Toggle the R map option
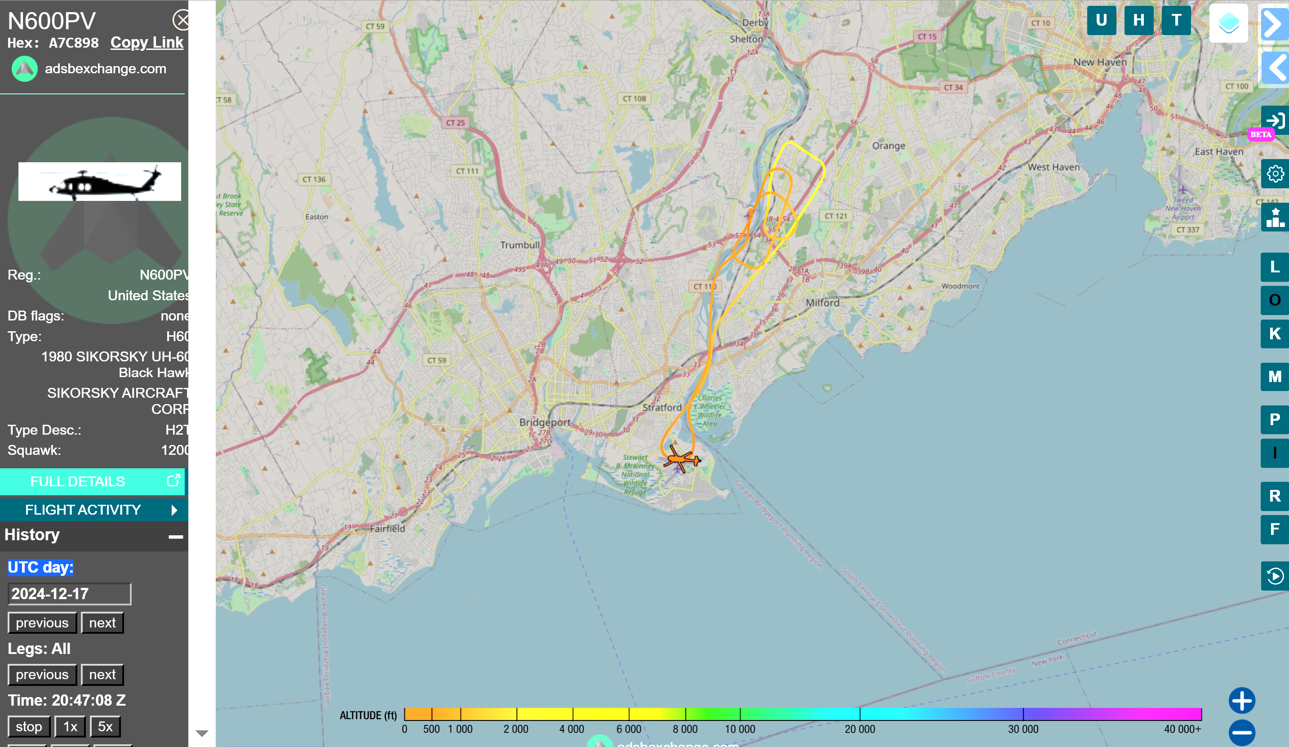1289x747 pixels. point(1275,496)
